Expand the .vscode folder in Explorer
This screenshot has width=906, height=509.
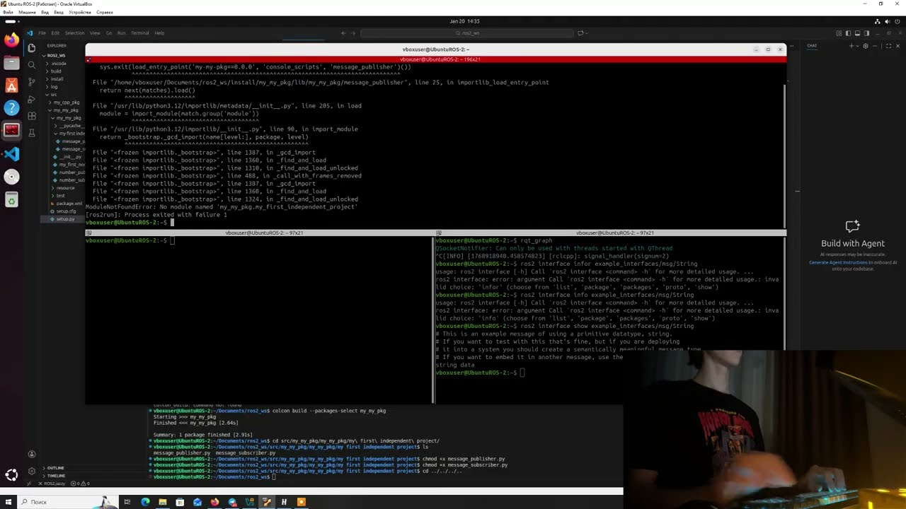tap(58, 64)
